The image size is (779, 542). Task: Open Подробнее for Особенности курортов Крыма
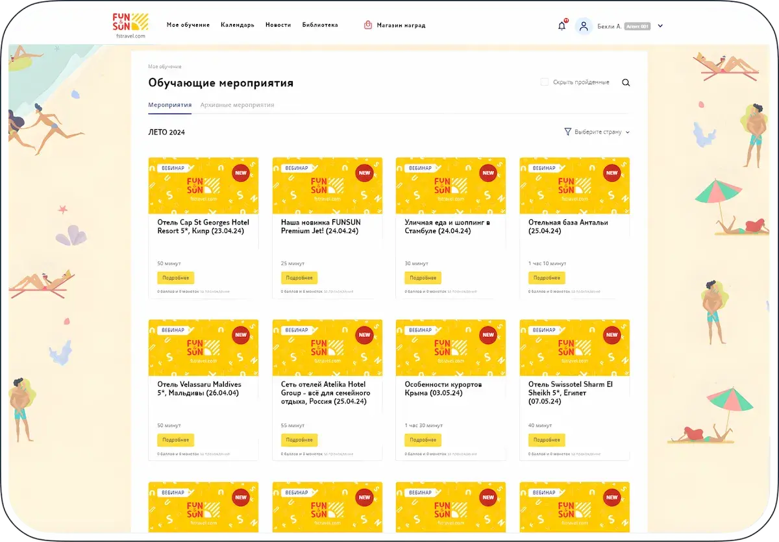(423, 439)
